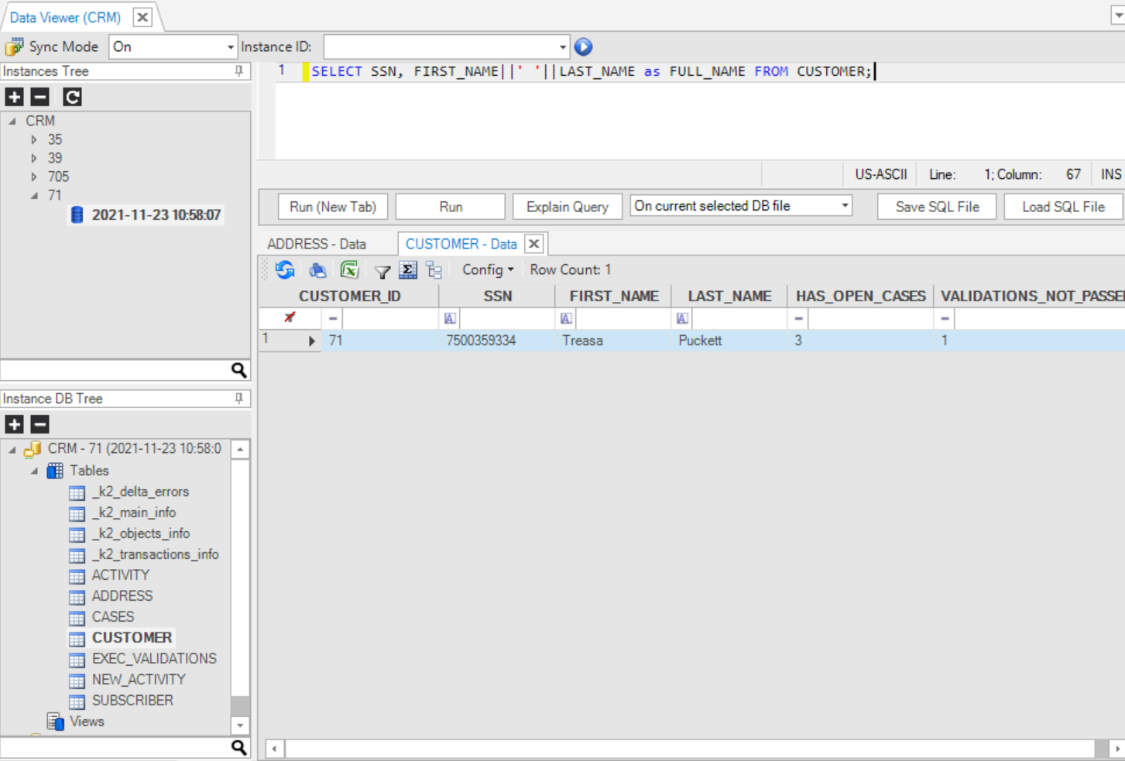This screenshot has width=1125, height=761.
Task: Click the Explain Query button
Action: click(567, 207)
